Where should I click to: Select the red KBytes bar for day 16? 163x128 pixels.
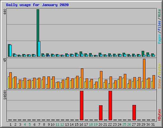81,106
